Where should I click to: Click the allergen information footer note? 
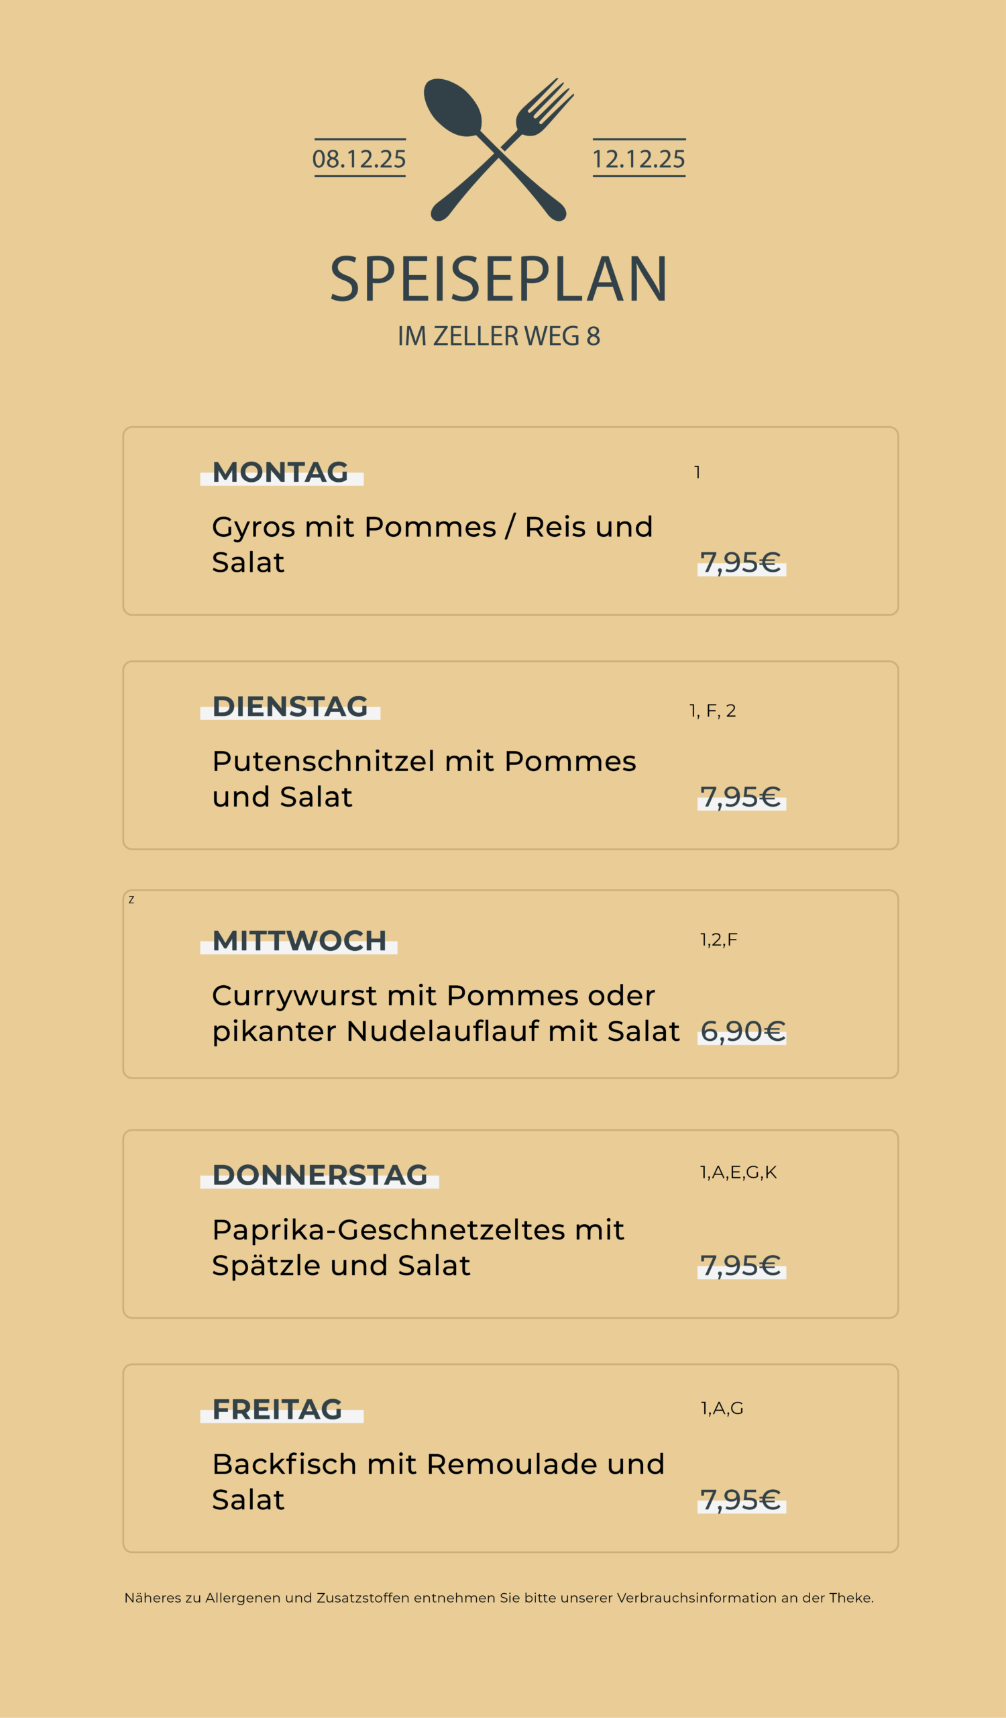pos(498,1598)
